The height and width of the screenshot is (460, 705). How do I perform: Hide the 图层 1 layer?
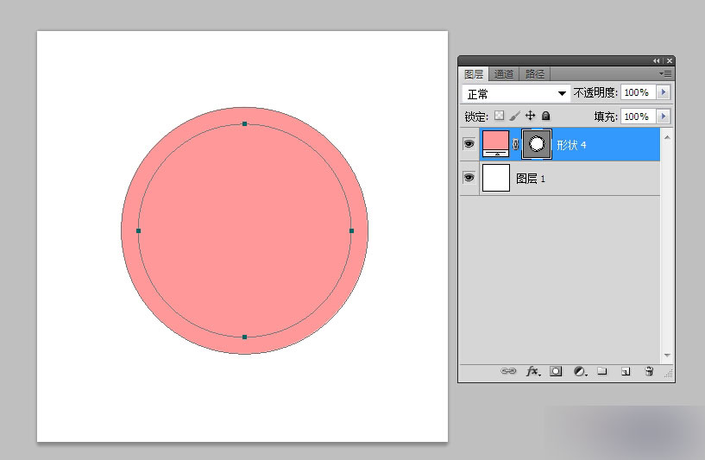[x=469, y=178]
